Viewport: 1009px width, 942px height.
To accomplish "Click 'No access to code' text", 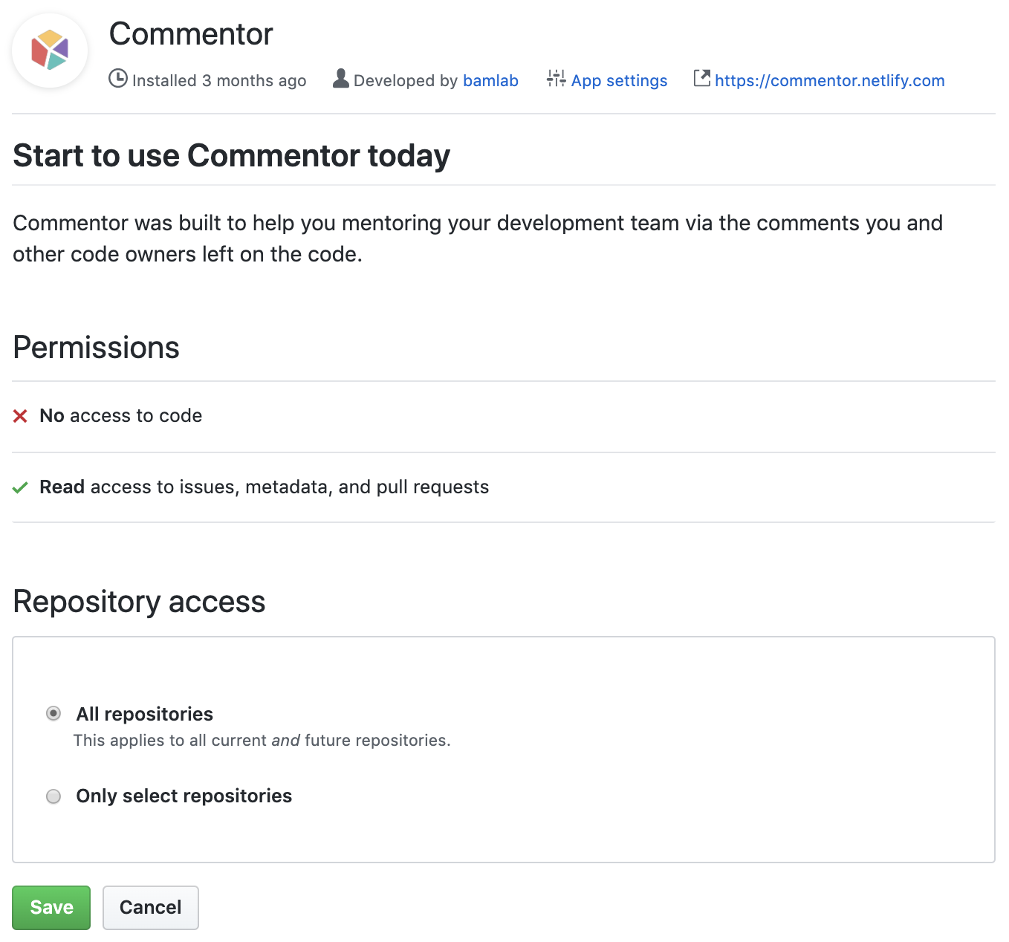I will pos(121,415).
